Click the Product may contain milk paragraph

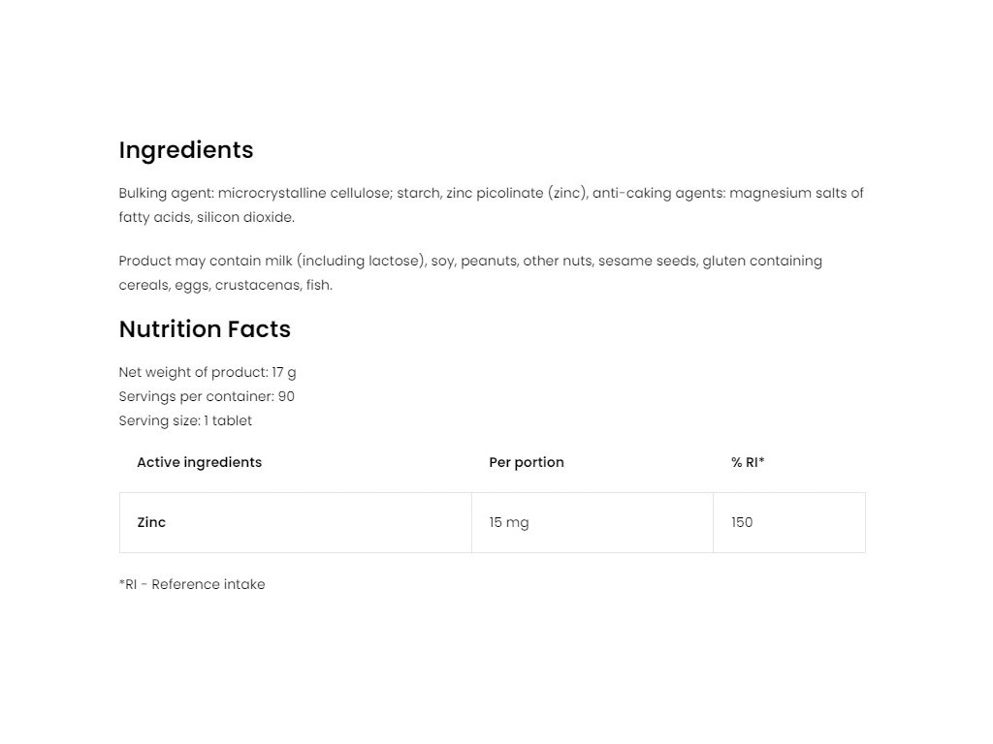point(470,272)
